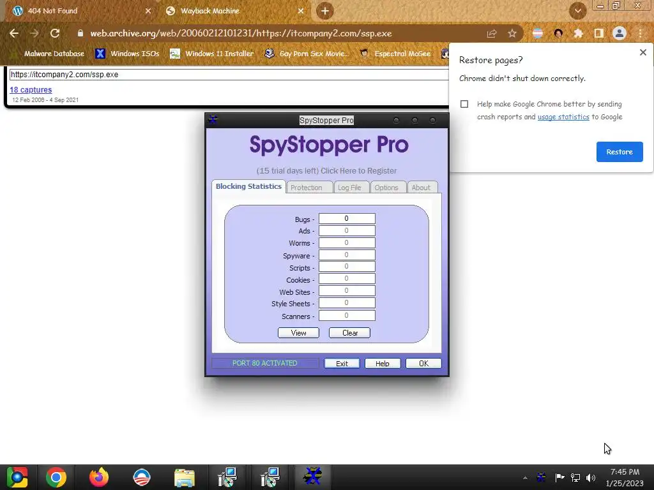Open Action Center flag tray icon
The height and width of the screenshot is (490, 654).
[x=559, y=477]
